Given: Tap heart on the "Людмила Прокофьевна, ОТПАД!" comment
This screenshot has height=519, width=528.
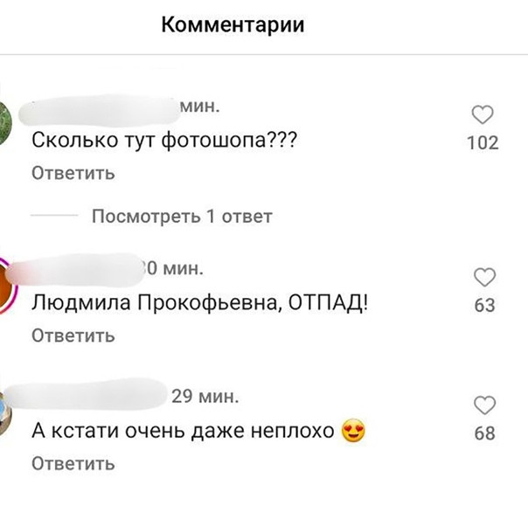Looking at the screenshot, I should (483, 278).
